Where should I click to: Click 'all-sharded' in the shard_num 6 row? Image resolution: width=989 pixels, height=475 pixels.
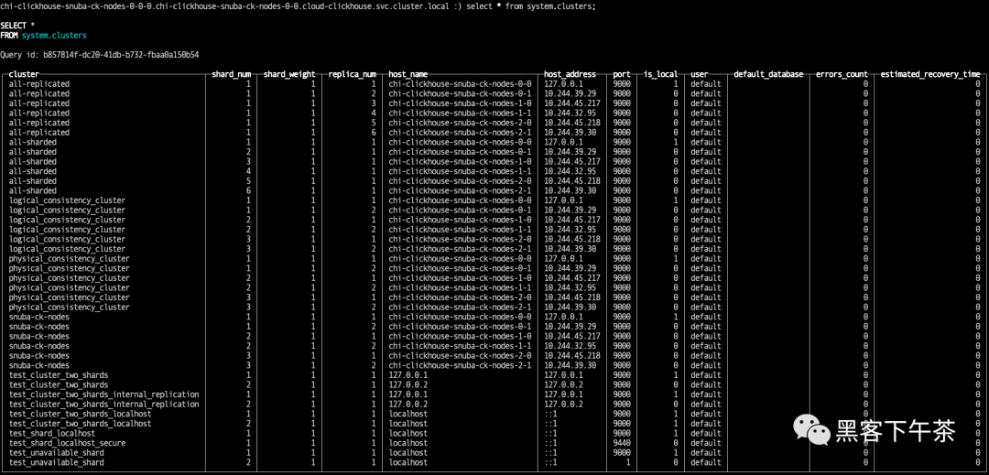click(33, 190)
